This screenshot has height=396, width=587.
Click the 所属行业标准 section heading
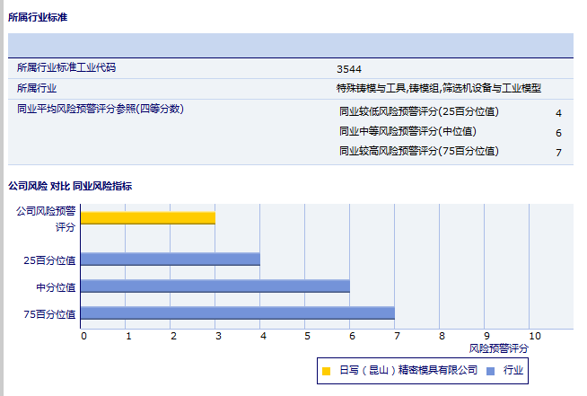click(38, 17)
